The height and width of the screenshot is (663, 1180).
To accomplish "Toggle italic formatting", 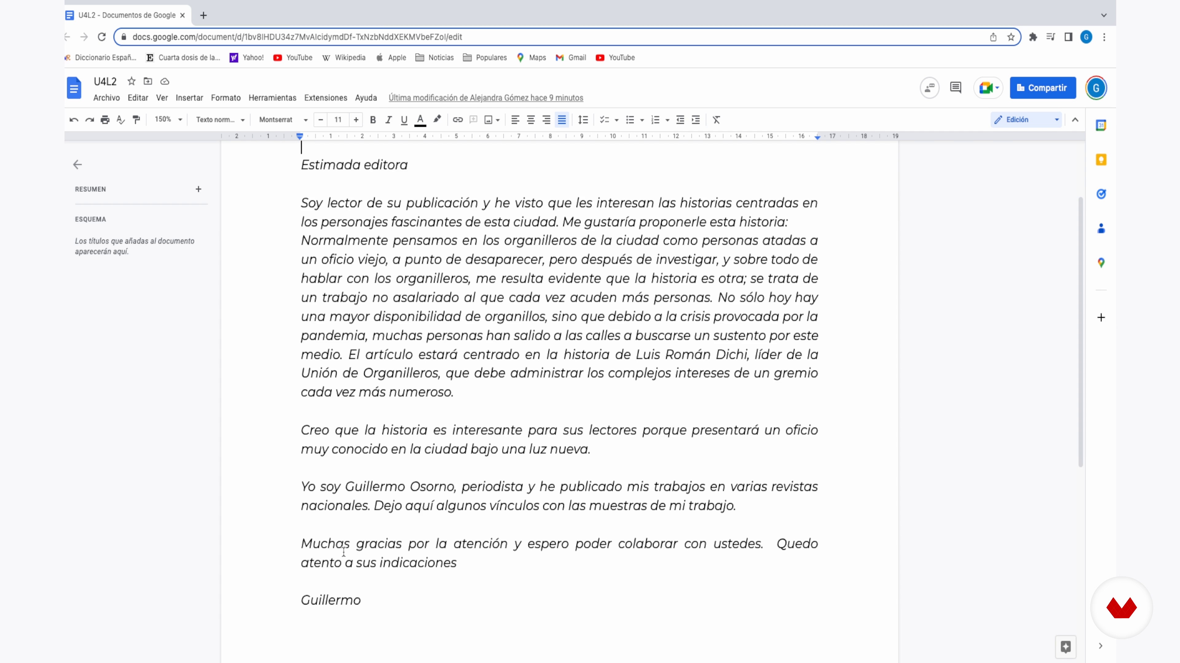I will pos(388,120).
